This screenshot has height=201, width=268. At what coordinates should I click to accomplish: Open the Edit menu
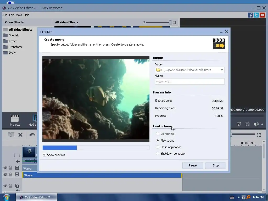(12, 15)
